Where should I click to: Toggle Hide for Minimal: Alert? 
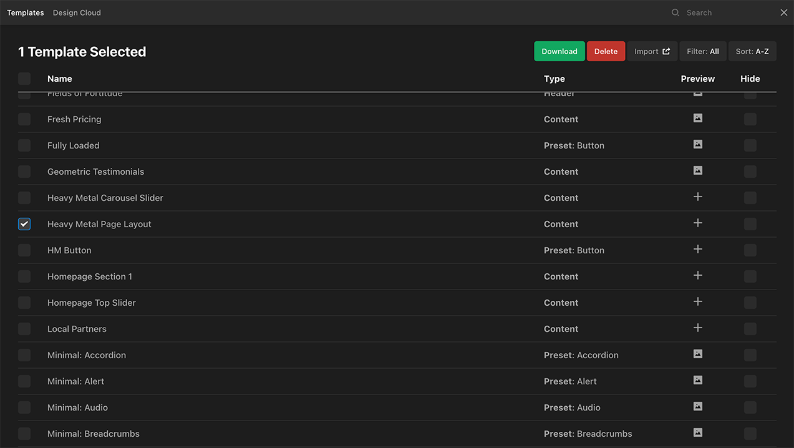[750, 381]
